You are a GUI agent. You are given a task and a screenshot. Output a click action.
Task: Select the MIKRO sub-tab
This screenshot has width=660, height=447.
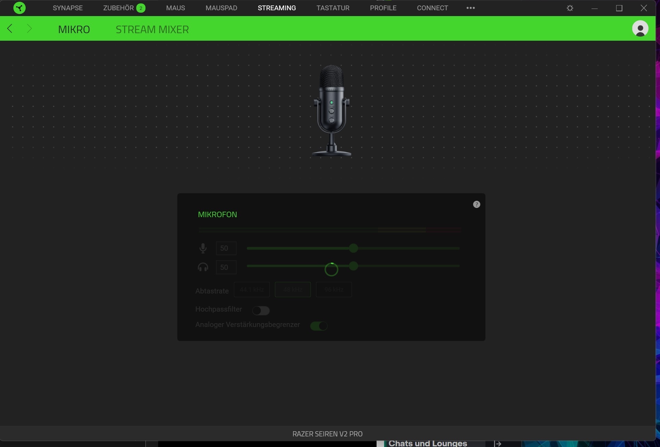pos(74,29)
